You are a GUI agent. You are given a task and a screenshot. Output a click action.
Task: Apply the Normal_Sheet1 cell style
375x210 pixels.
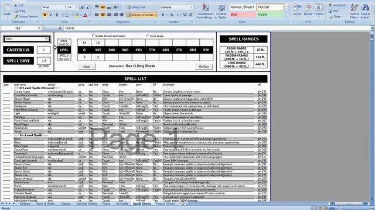click(242, 7)
